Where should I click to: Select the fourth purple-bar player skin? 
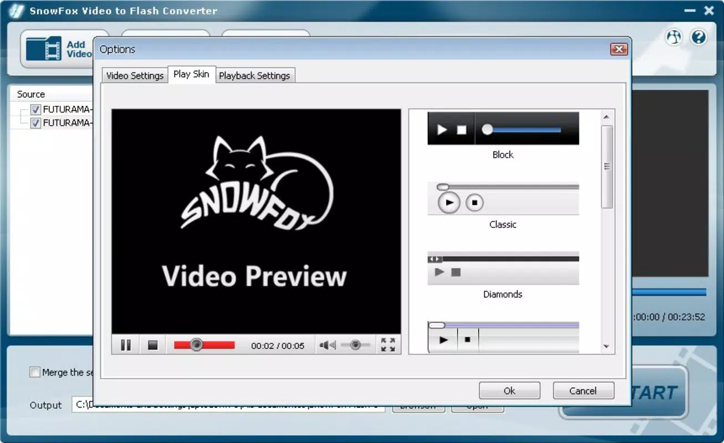point(503,337)
